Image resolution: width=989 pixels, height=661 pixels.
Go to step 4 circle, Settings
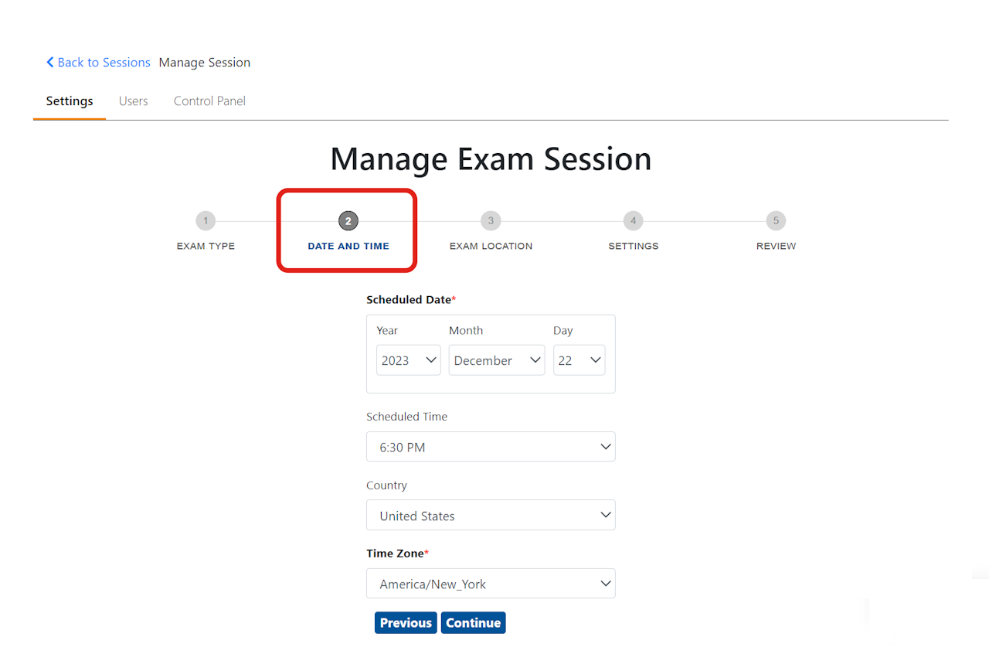(x=634, y=221)
